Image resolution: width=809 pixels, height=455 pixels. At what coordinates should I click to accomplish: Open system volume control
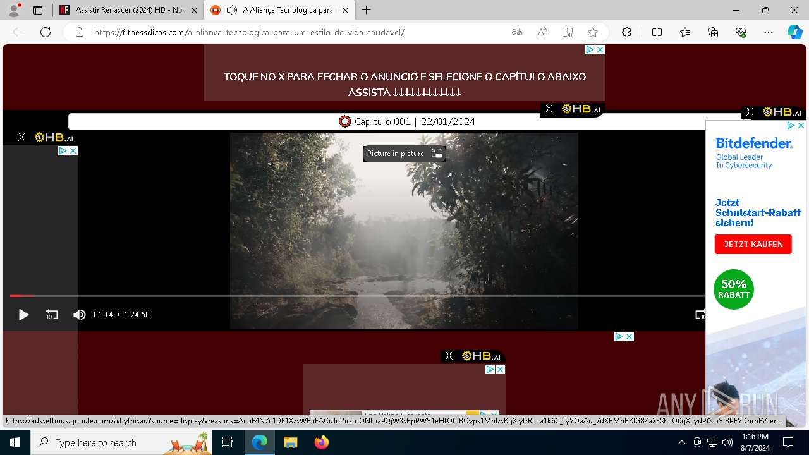coord(727,442)
